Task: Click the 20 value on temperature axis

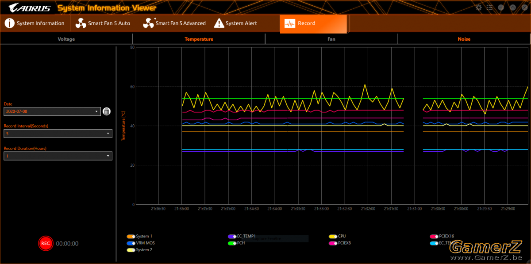Action: pos(132,165)
